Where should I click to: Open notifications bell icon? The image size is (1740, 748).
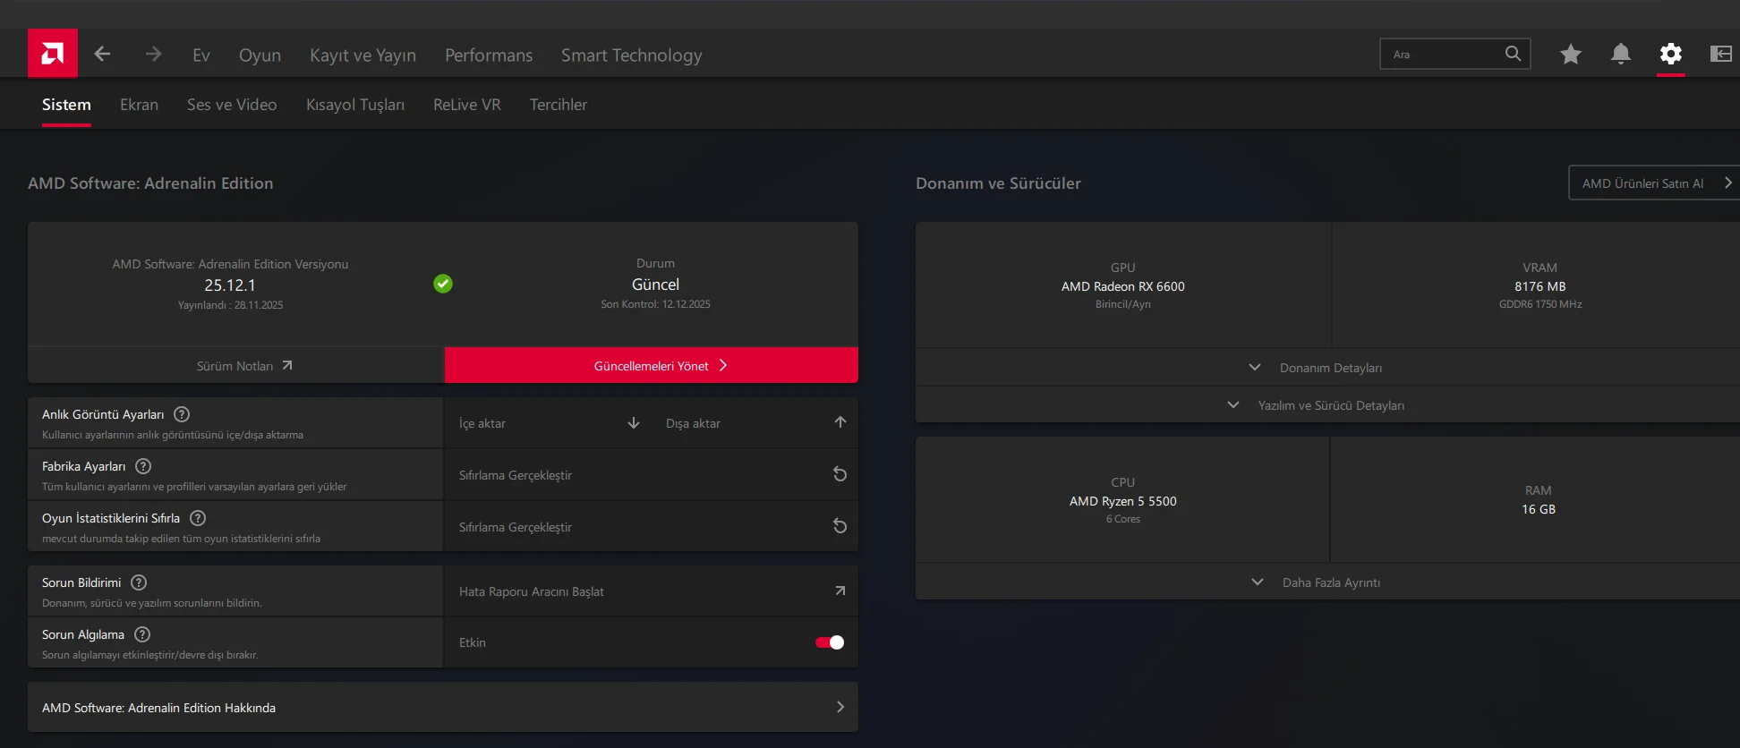1621,54
